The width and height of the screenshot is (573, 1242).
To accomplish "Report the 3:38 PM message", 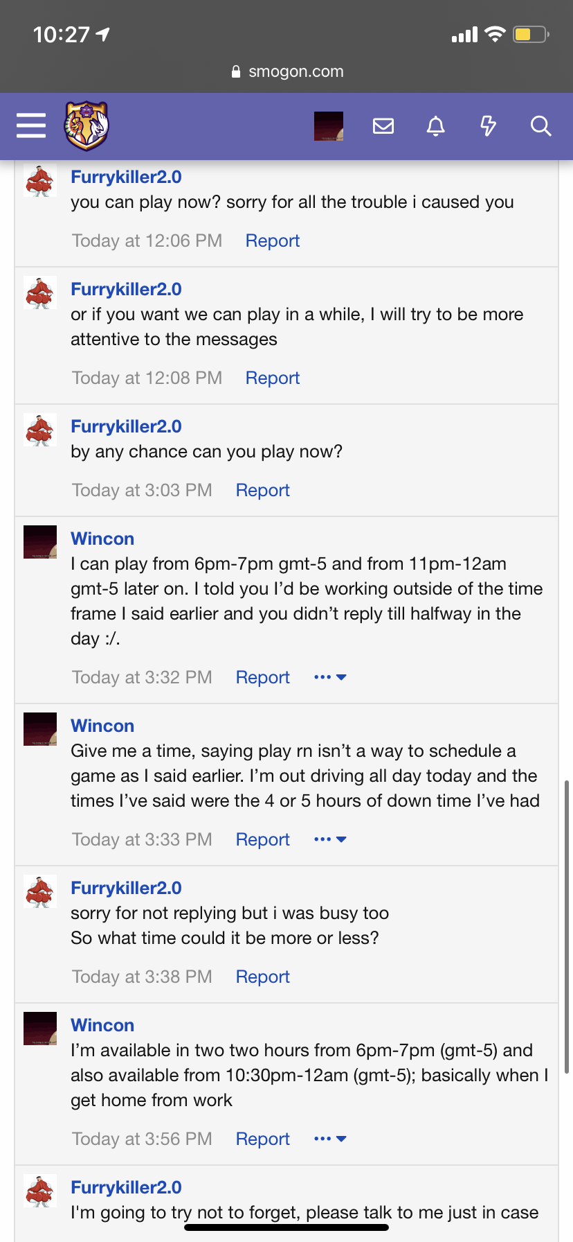I will [x=263, y=977].
